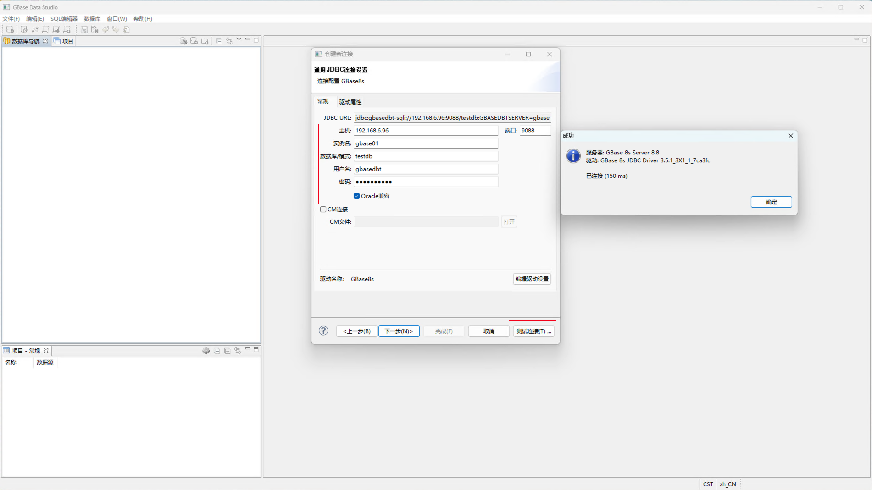
Task: Open the view menu dropdown in navigator toolbar
Action: coord(239,39)
